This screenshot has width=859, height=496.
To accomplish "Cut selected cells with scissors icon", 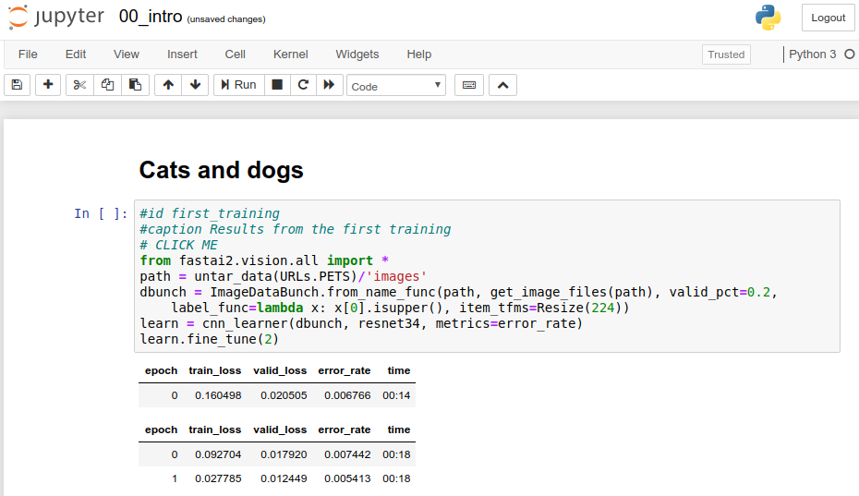I will click(x=79, y=85).
